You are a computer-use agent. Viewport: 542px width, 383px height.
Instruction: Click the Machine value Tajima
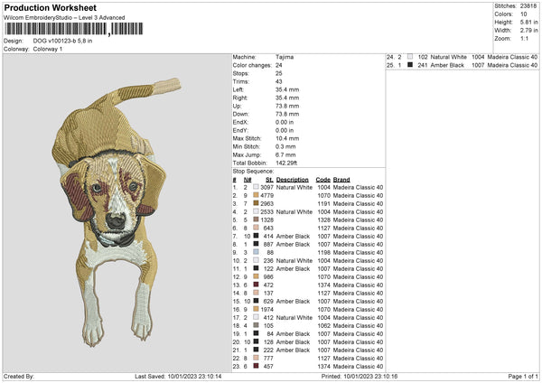pyautogui.click(x=285, y=57)
